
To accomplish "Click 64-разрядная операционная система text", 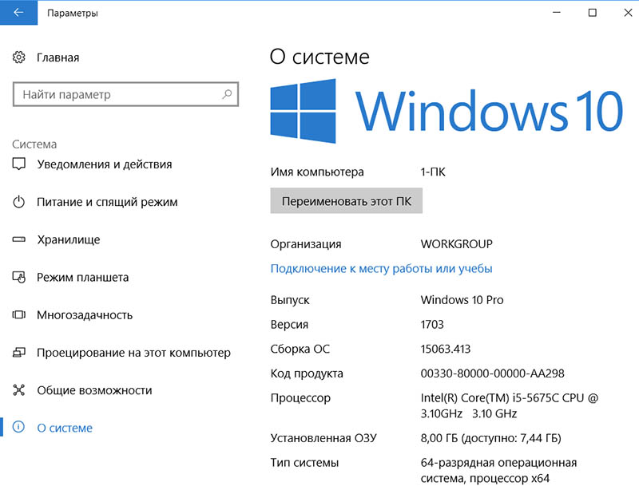I will 498,470.
